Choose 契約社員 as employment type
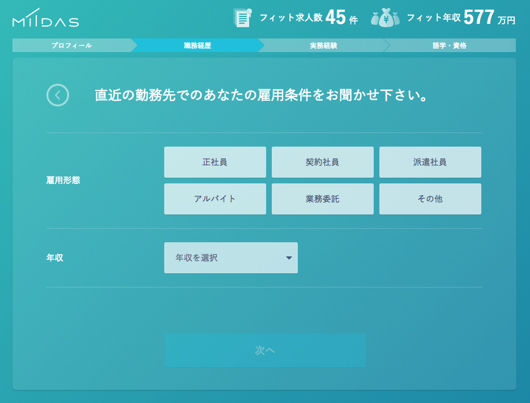The image size is (530, 403). click(322, 162)
